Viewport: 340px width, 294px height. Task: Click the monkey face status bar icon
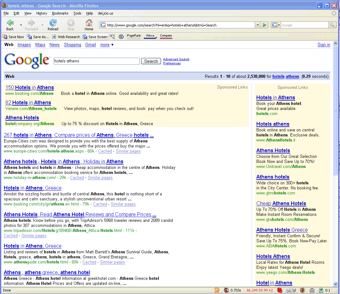coord(312,290)
